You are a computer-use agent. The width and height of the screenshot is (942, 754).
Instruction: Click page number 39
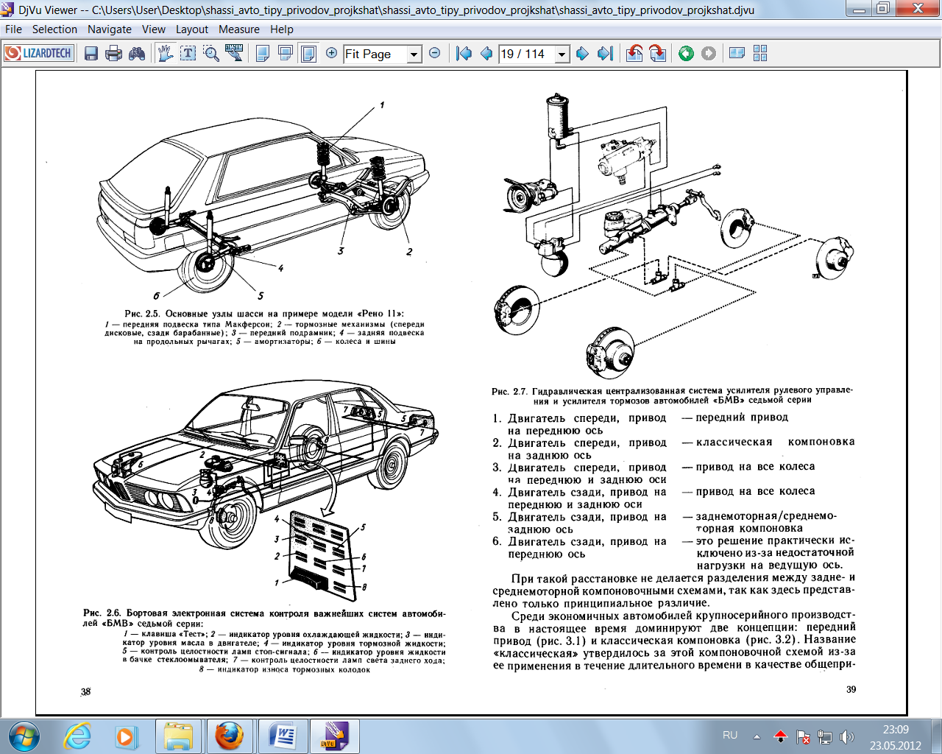click(851, 689)
